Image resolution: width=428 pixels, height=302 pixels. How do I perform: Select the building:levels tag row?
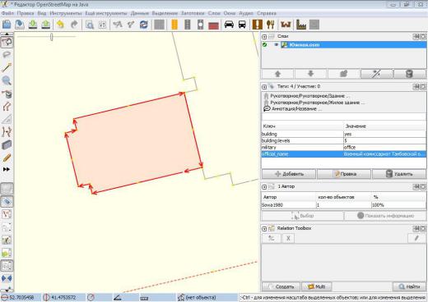pyautogui.click(x=344, y=140)
